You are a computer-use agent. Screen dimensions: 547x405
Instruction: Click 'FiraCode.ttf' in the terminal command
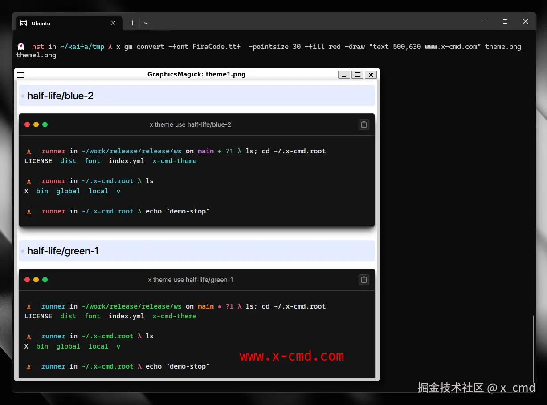pyautogui.click(x=216, y=46)
